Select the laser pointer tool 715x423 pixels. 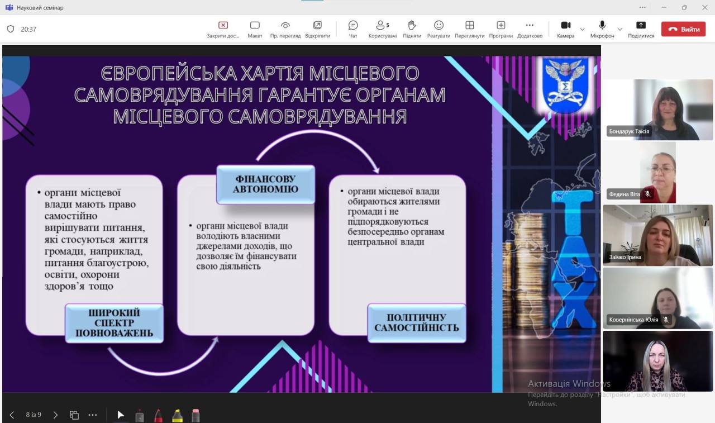[x=121, y=415]
